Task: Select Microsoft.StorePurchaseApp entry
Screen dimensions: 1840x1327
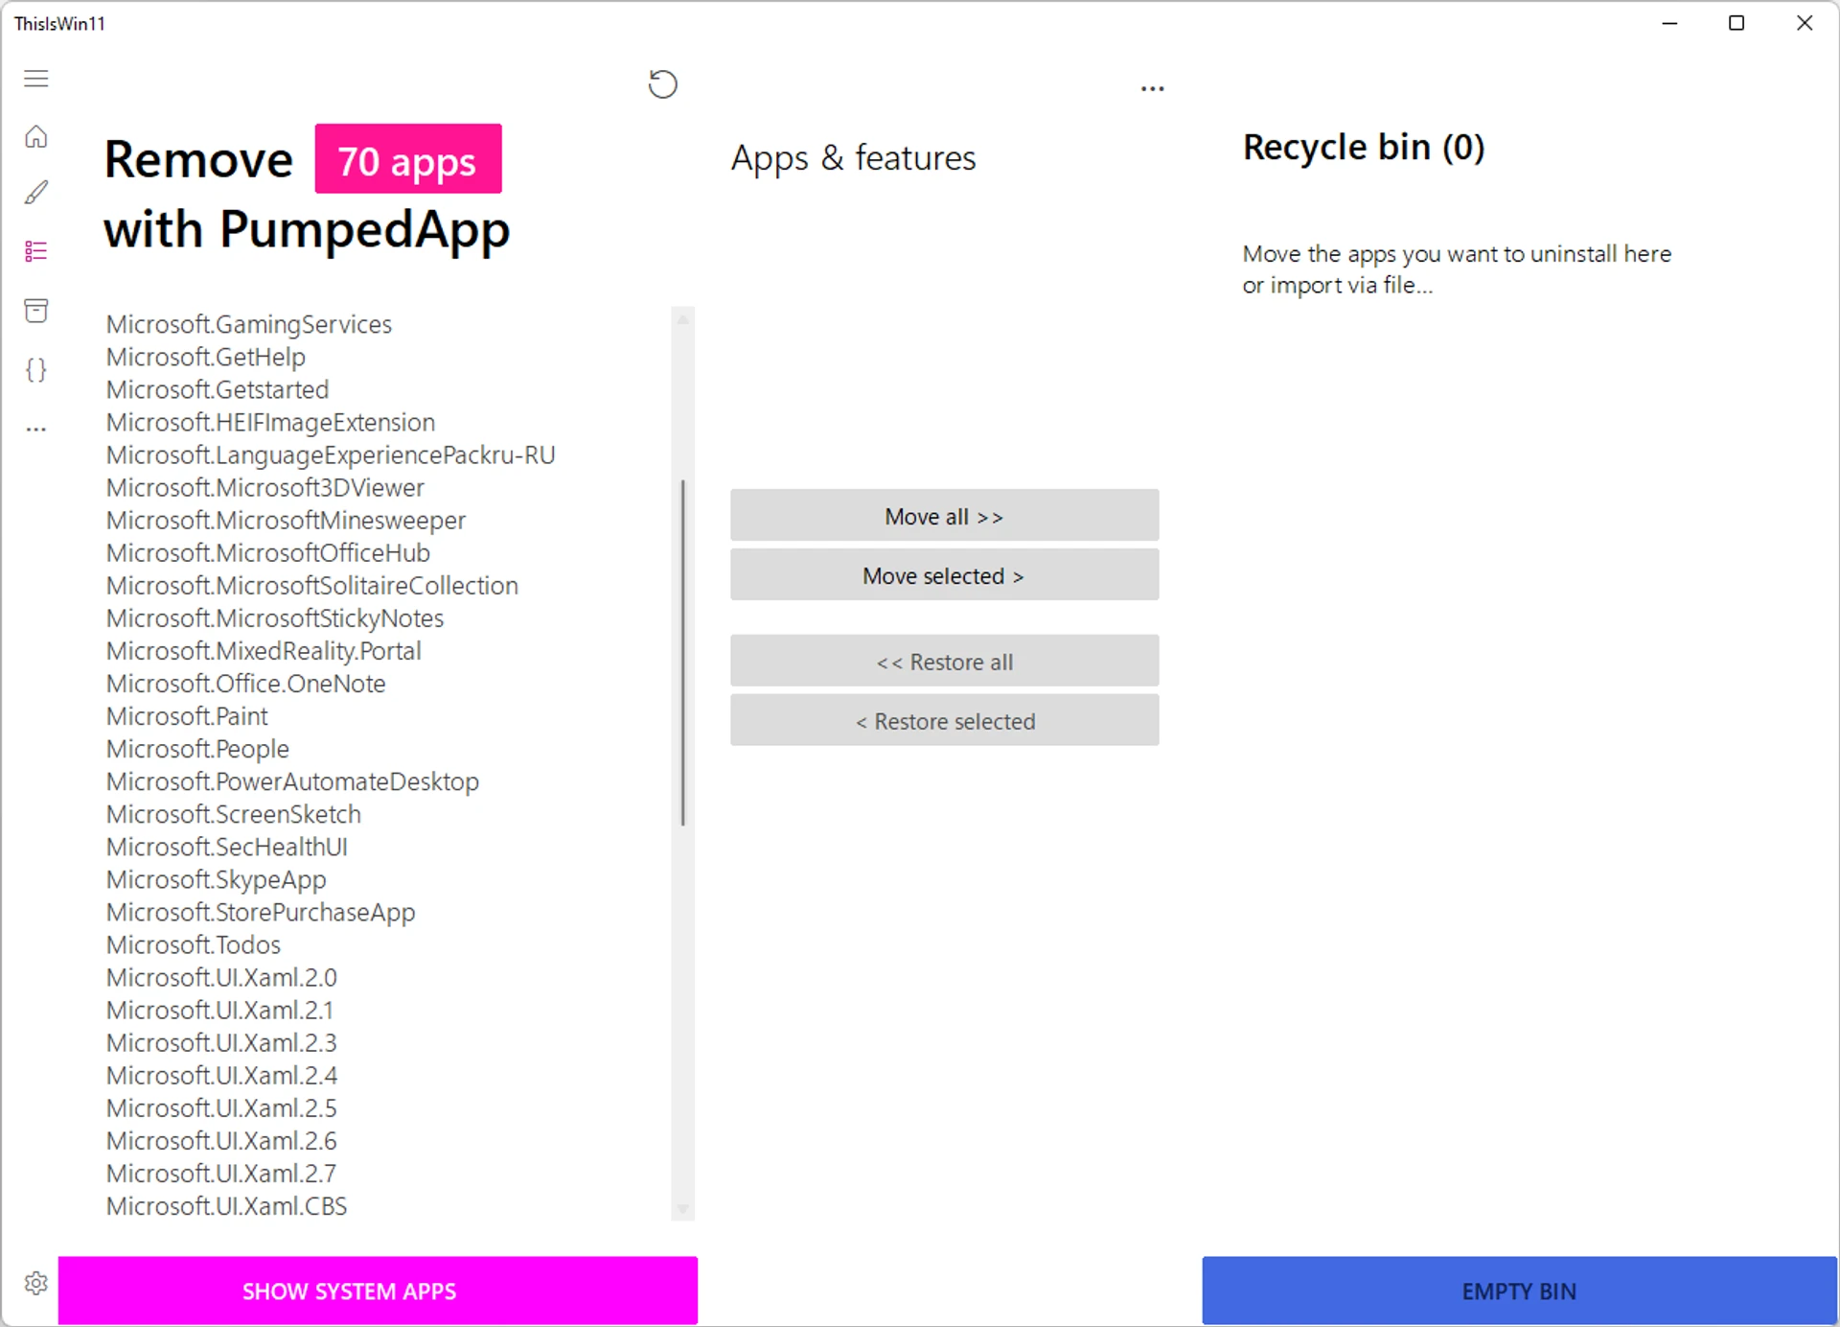Action: coord(261,912)
